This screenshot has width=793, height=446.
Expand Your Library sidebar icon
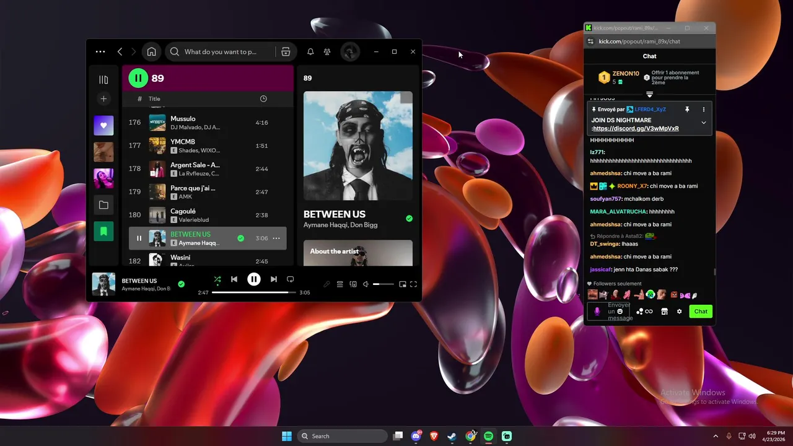point(103,80)
